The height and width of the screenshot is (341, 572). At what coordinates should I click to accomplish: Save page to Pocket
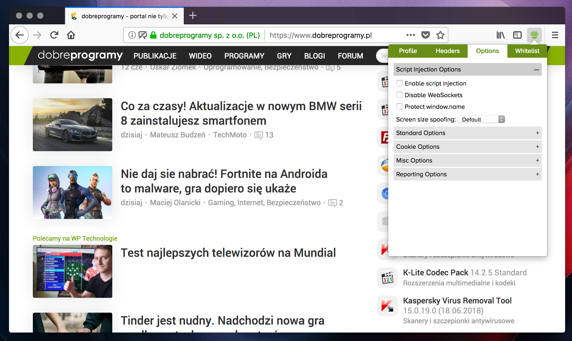click(425, 35)
